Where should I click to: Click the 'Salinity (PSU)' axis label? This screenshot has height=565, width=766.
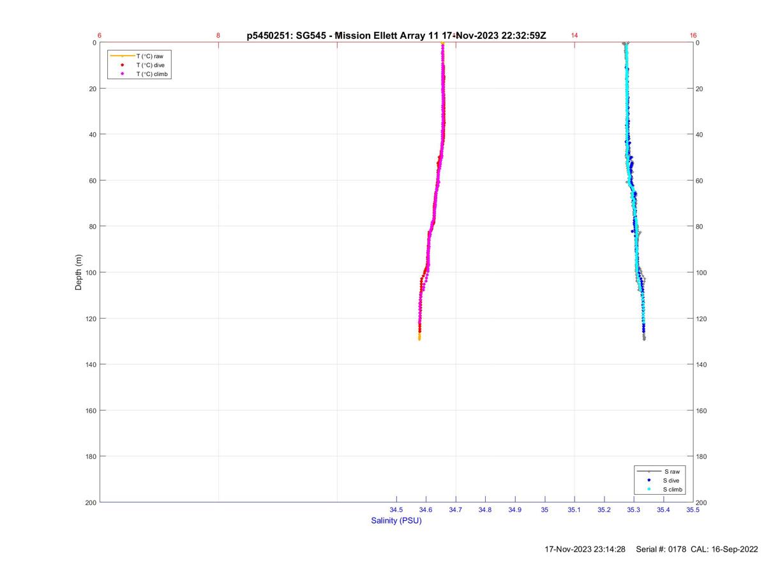click(x=396, y=520)
